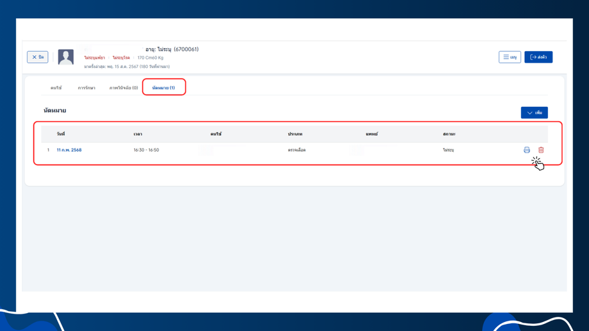Expand the เพิ่ม dropdown button

[x=534, y=113]
